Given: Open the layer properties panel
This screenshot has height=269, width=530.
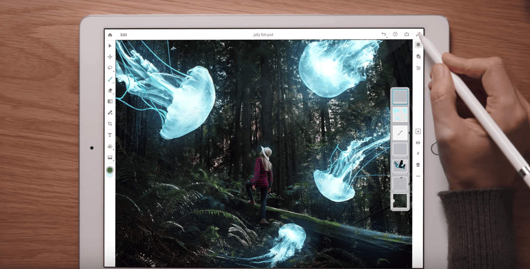Looking at the screenshot, I should 418,68.
